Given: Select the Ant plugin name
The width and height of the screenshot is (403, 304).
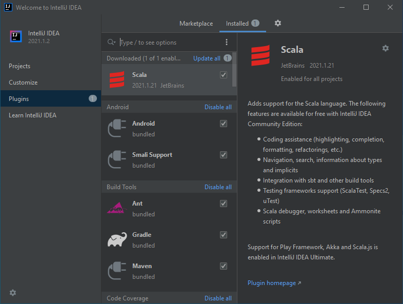Looking at the screenshot, I should 137,204.
